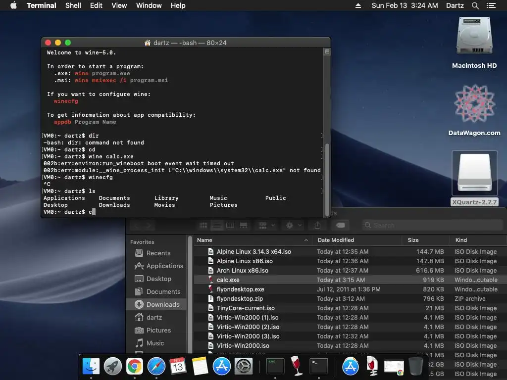Open Launchpad in the Dock
The width and height of the screenshot is (507, 380).
(x=113, y=367)
